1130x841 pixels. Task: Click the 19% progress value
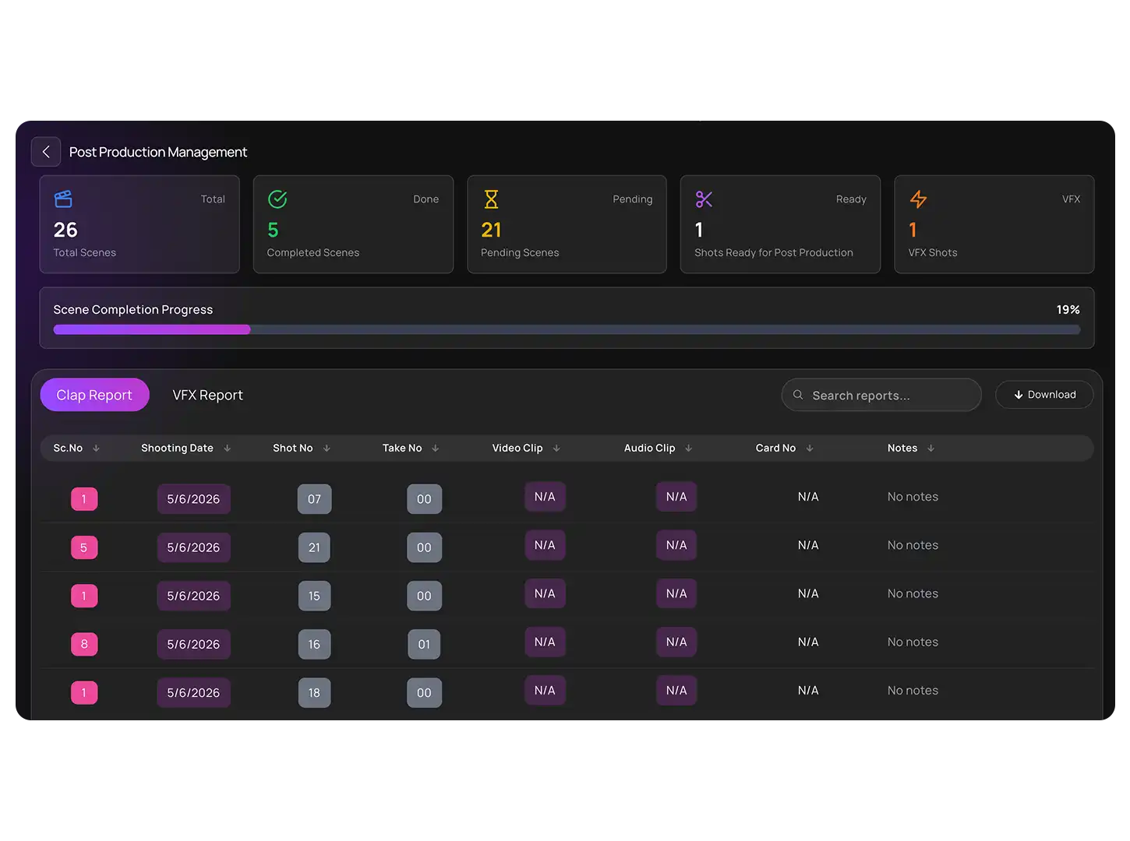(1068, 310)
